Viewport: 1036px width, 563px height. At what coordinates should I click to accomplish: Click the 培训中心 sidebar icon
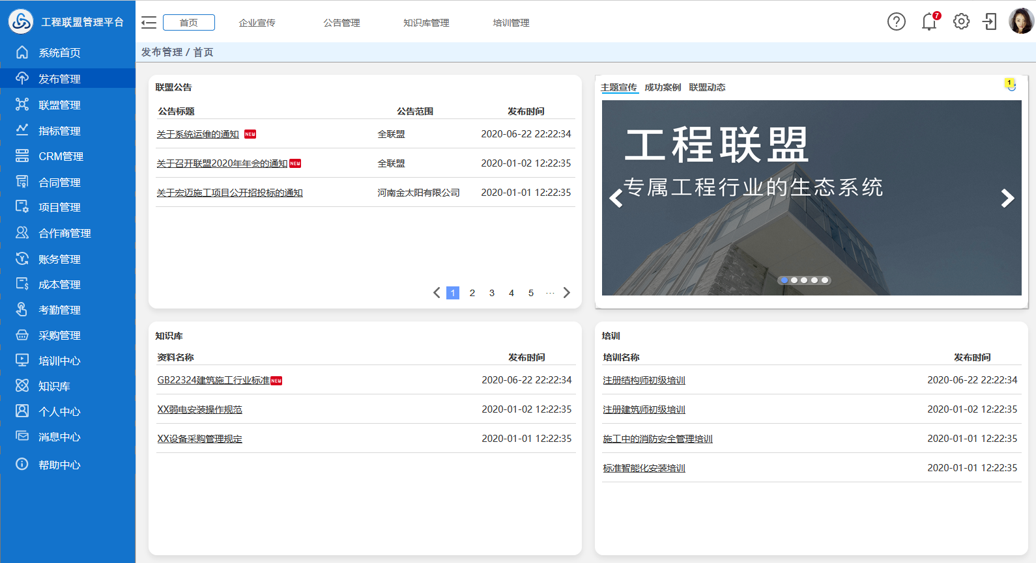click(x=22, y=360)
